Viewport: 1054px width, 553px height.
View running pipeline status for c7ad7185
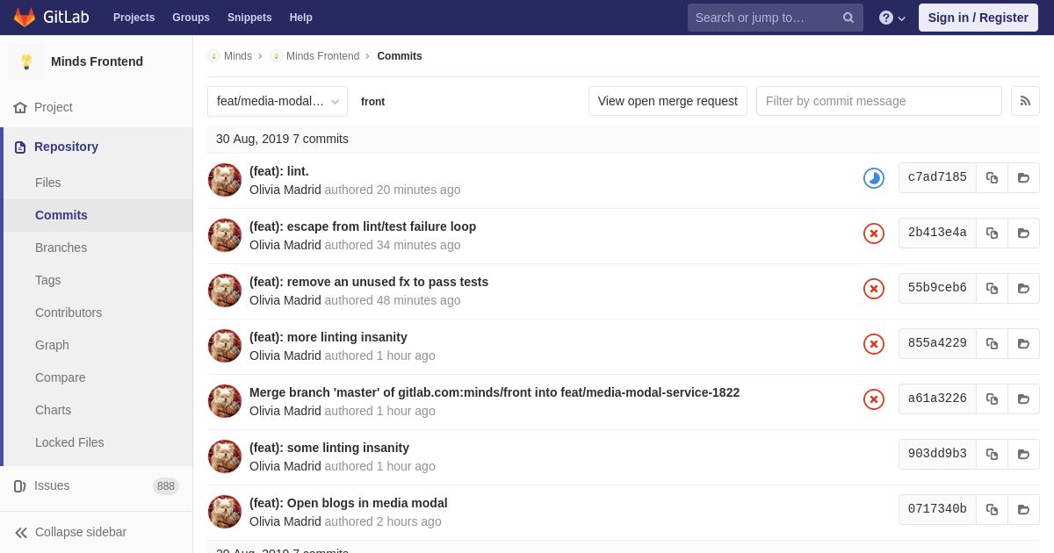pos(874,178)
